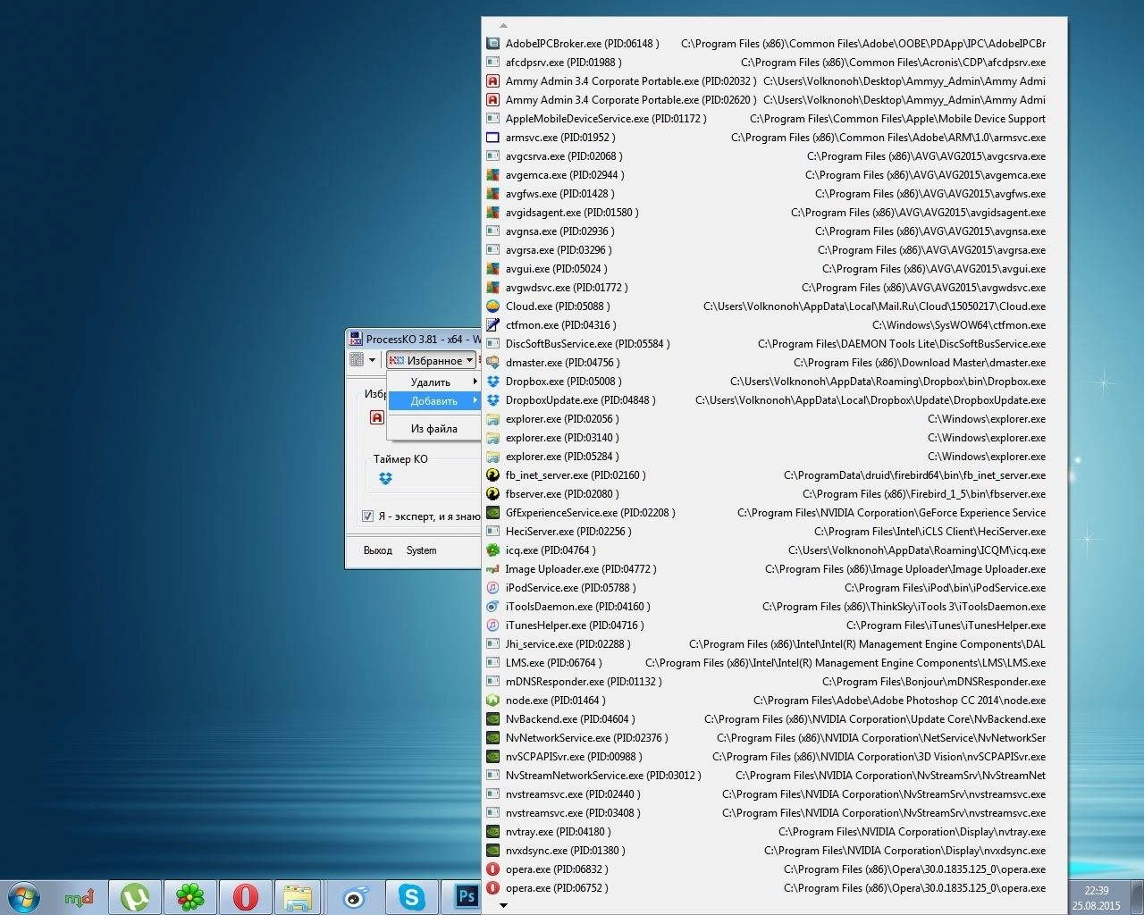
Task: Select iTunesHelper.exe (PID:04716)
Action: (774, 625)
